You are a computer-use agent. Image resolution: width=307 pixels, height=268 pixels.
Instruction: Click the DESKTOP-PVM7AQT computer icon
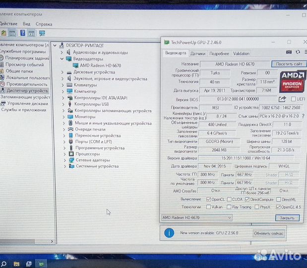61,46
